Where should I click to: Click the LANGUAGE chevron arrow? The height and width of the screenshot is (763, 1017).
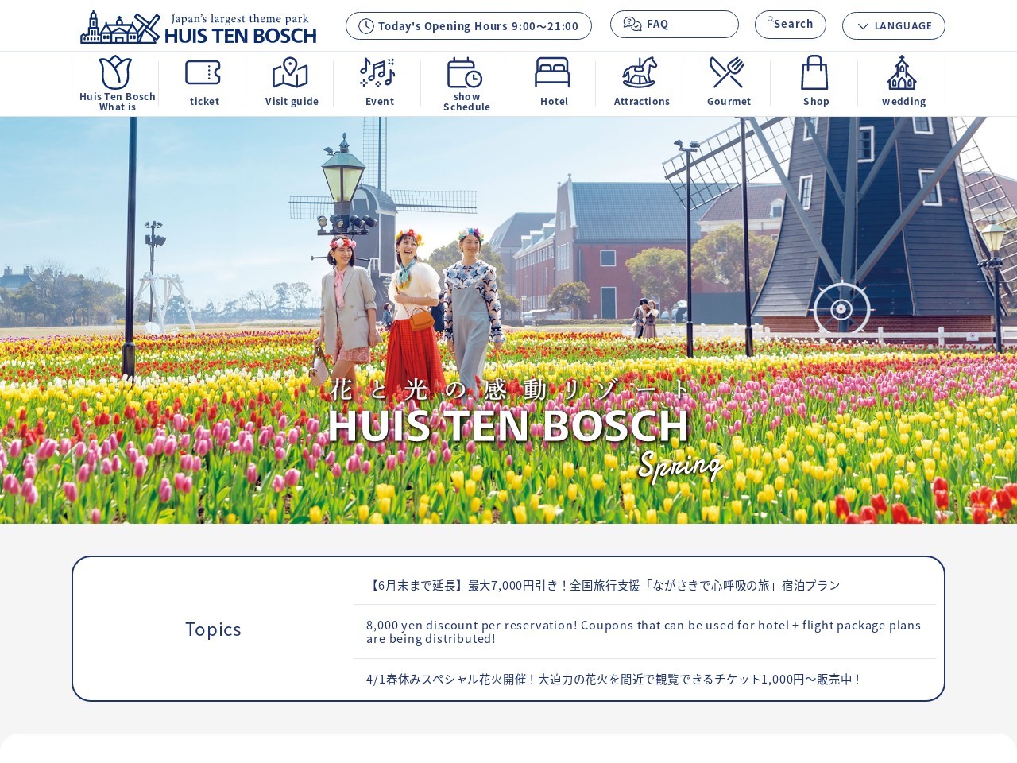coord(863,26)
